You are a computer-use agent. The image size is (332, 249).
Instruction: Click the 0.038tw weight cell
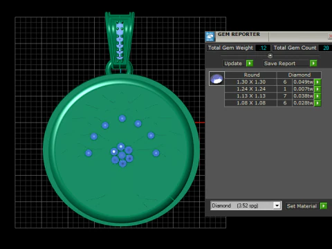click(303, 96)
